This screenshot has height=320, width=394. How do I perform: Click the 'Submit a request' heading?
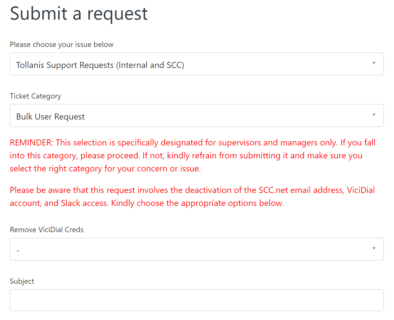coord(79,14)
